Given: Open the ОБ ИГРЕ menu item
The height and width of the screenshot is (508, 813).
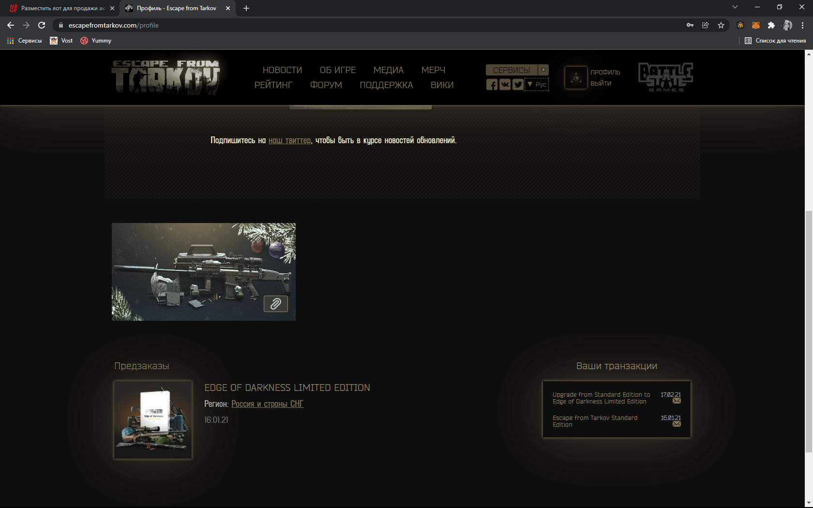Looking at the screenshot, I should 338,70.
